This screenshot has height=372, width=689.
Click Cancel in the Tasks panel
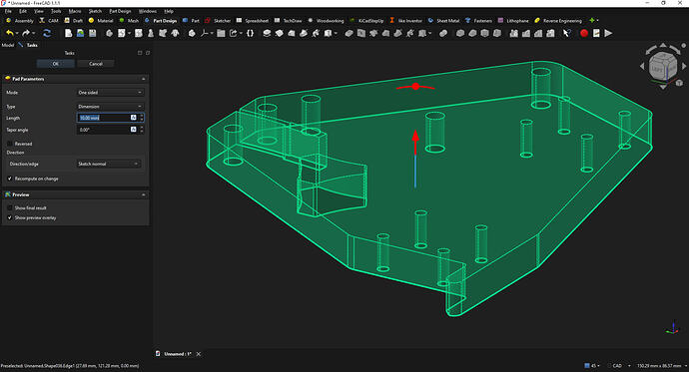pyautogui.click(x=96, y=64)
